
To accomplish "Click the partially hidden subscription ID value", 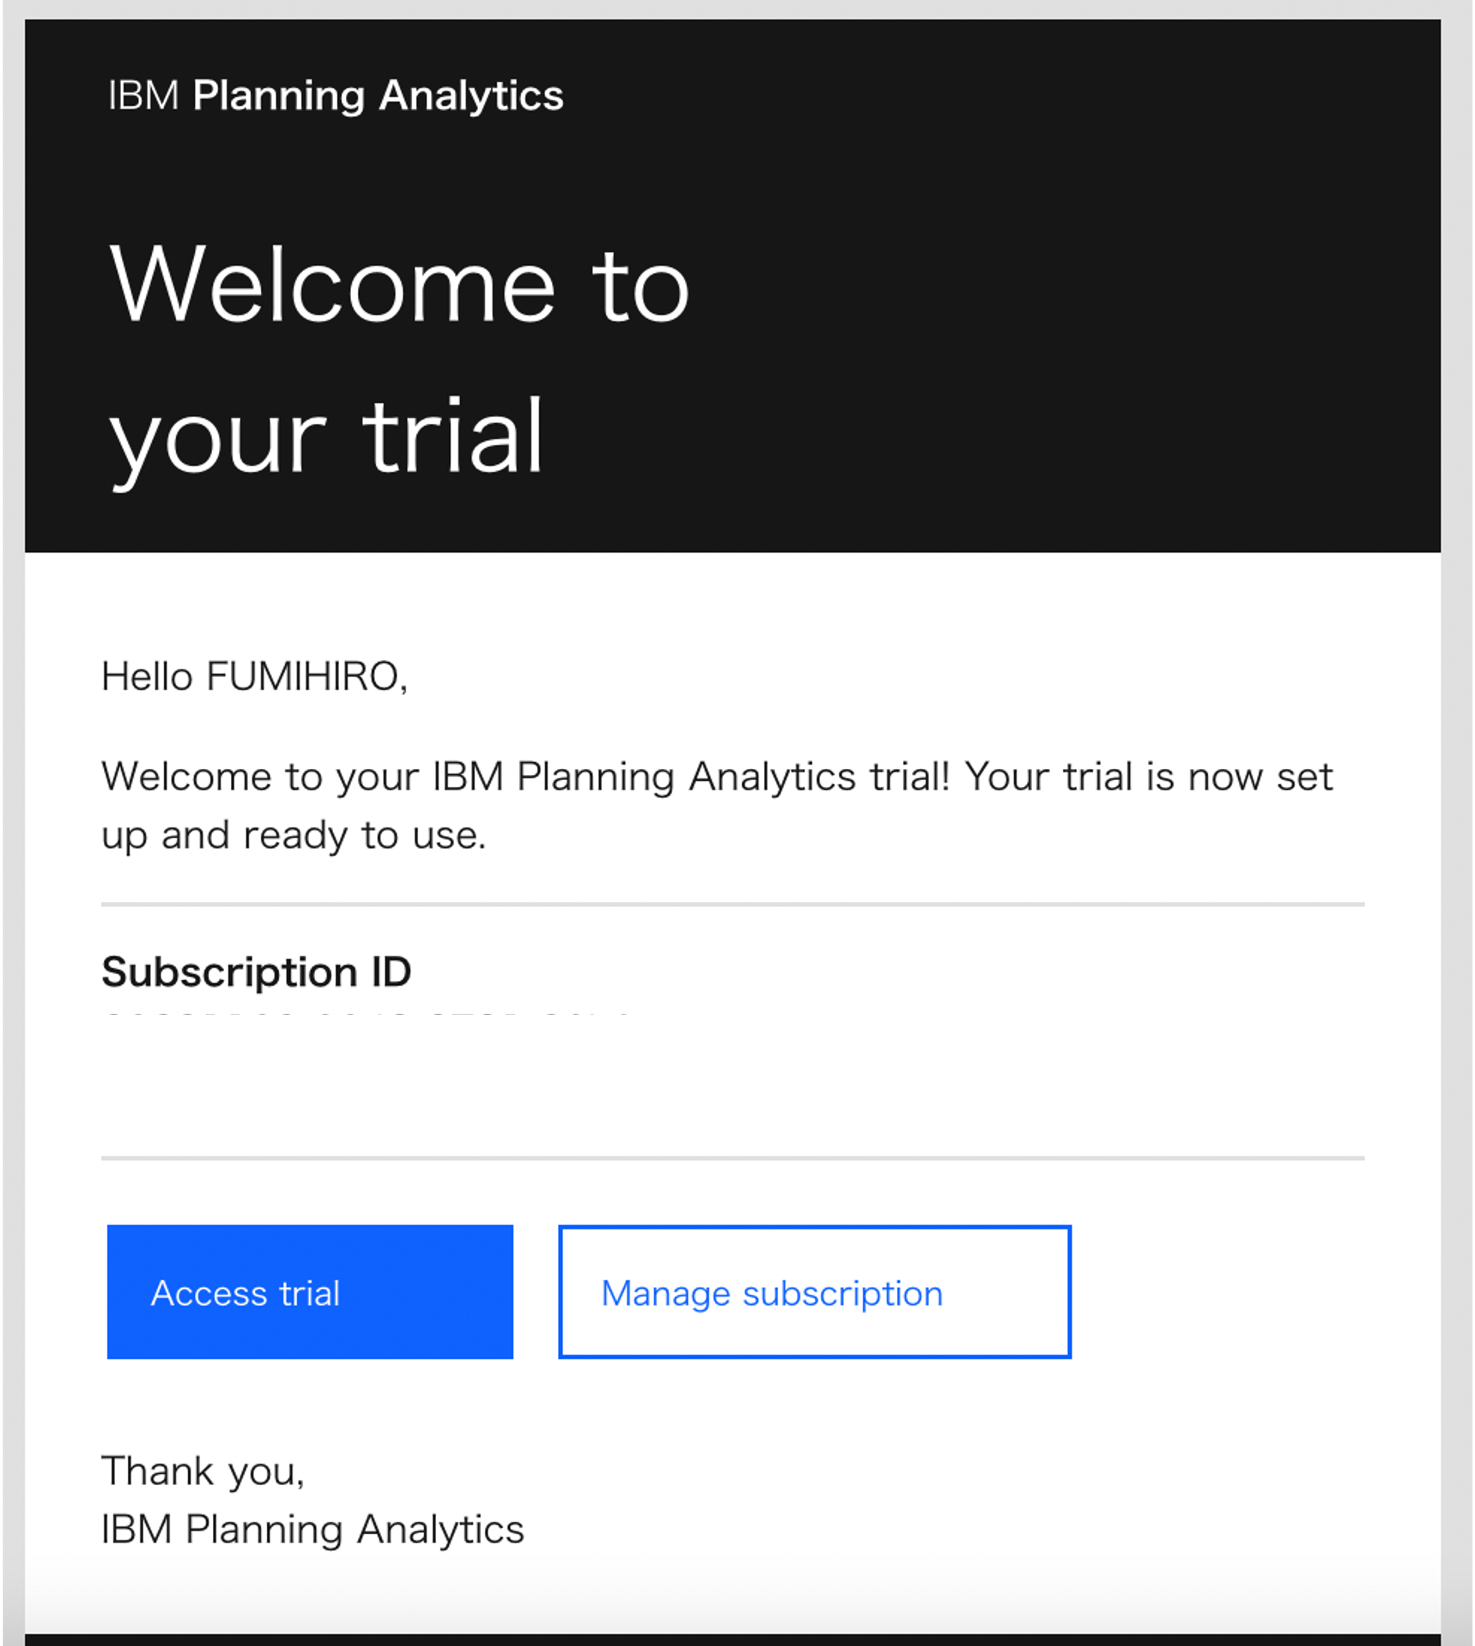I will tap(364, 1014).
